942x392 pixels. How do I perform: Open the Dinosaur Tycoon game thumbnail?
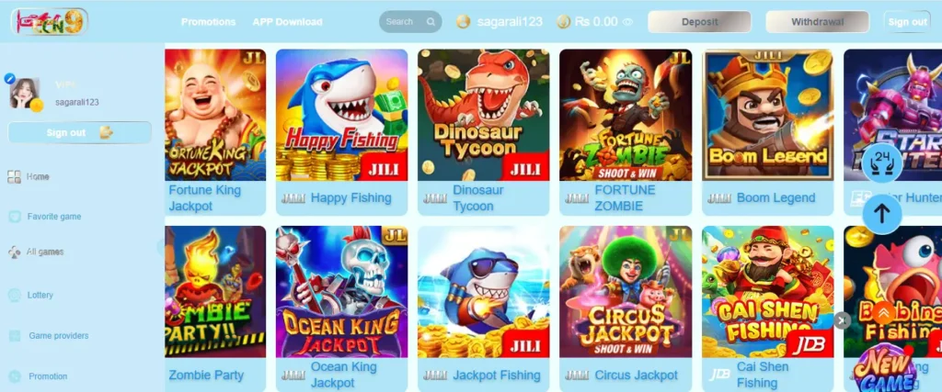click(x=484, y=115)
